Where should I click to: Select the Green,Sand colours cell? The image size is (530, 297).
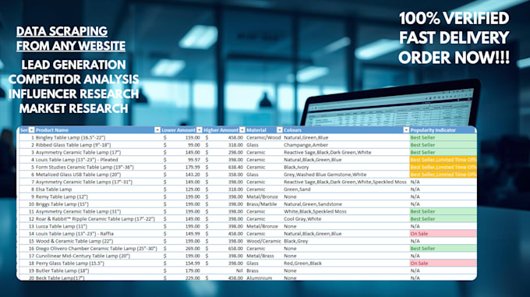click(x=346, y=189)
